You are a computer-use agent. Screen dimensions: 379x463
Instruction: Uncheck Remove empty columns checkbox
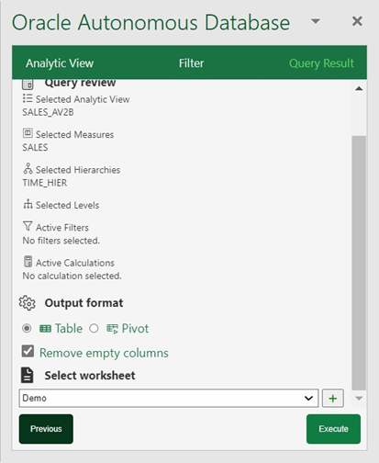28,351
